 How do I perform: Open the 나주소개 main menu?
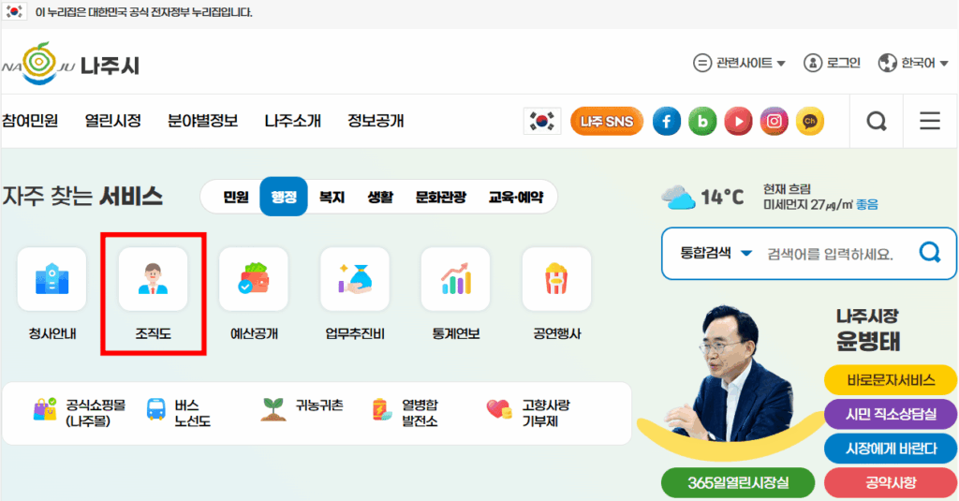click(x=292, y=121)
